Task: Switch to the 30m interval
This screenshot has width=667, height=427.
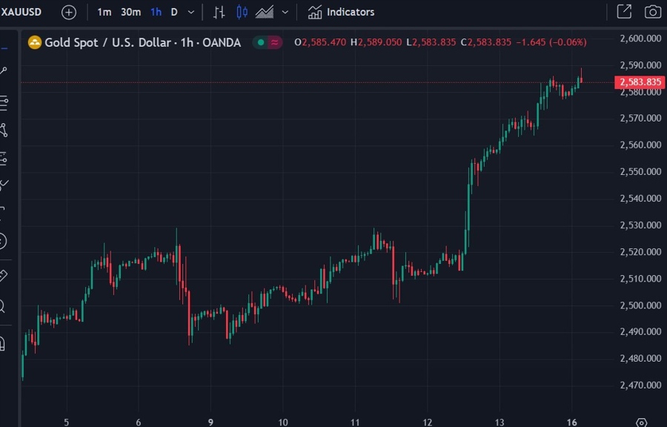Action: [x=130, y=12]
